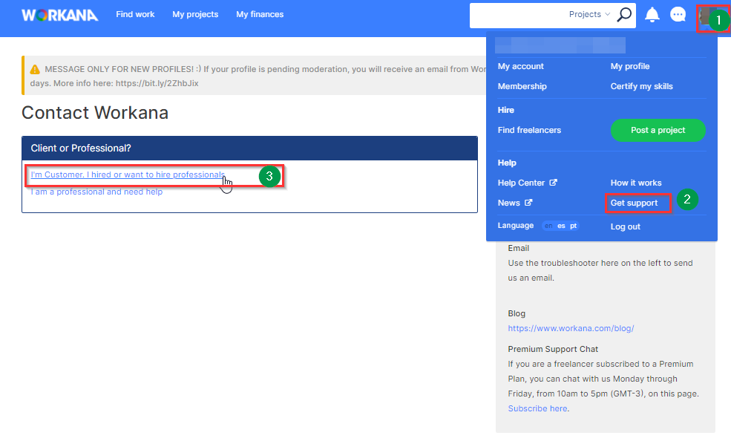Click the Hire section label in menu

506,110
